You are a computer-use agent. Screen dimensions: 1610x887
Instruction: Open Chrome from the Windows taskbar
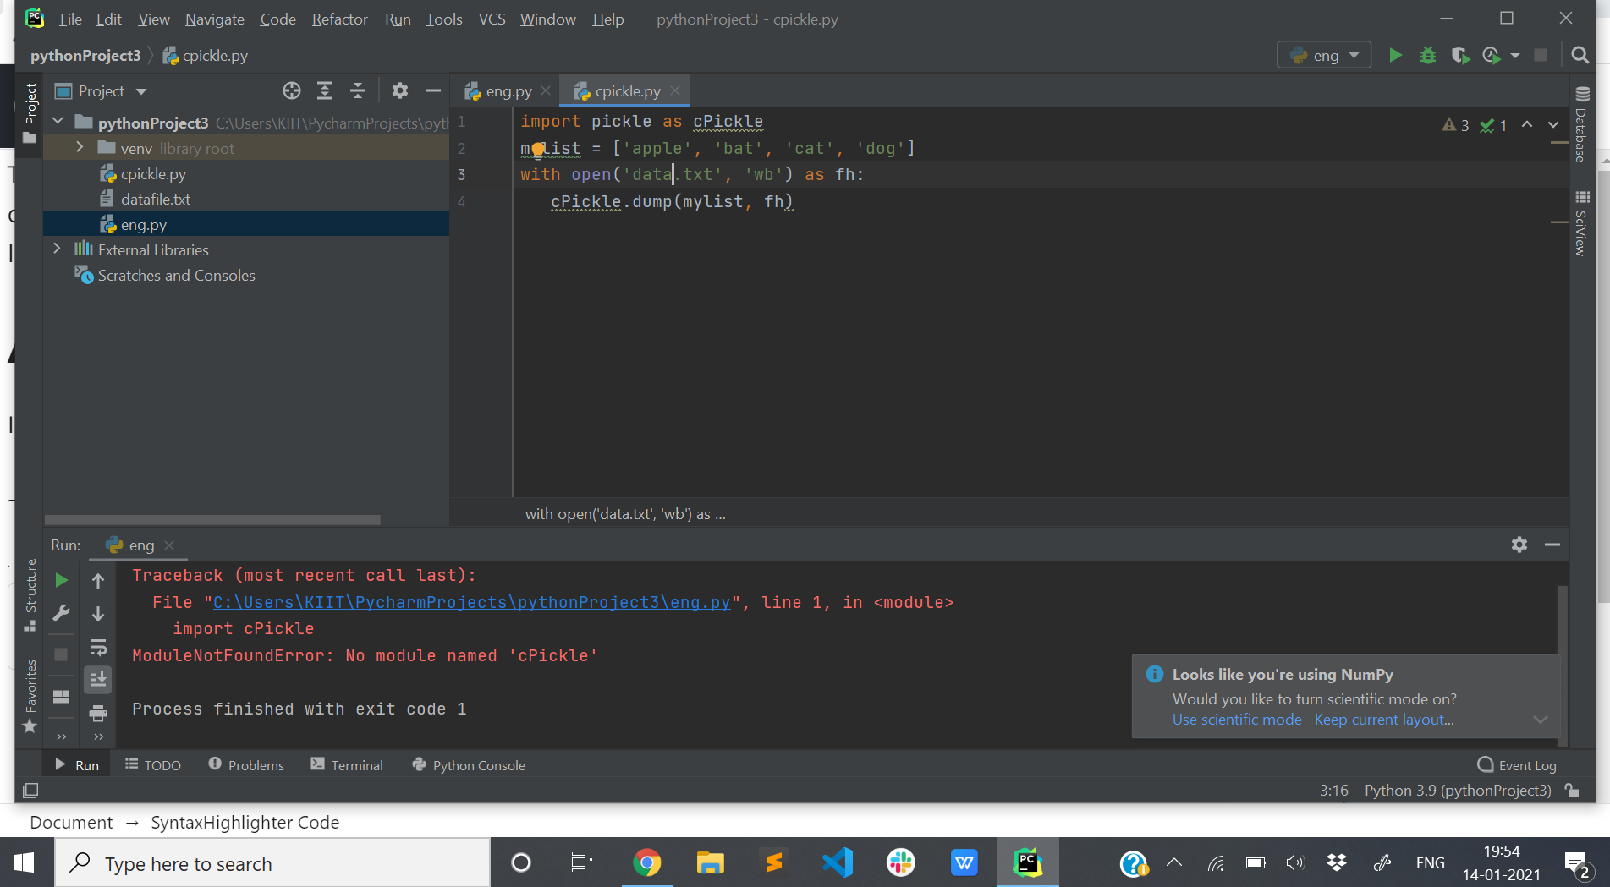(647, 863)
